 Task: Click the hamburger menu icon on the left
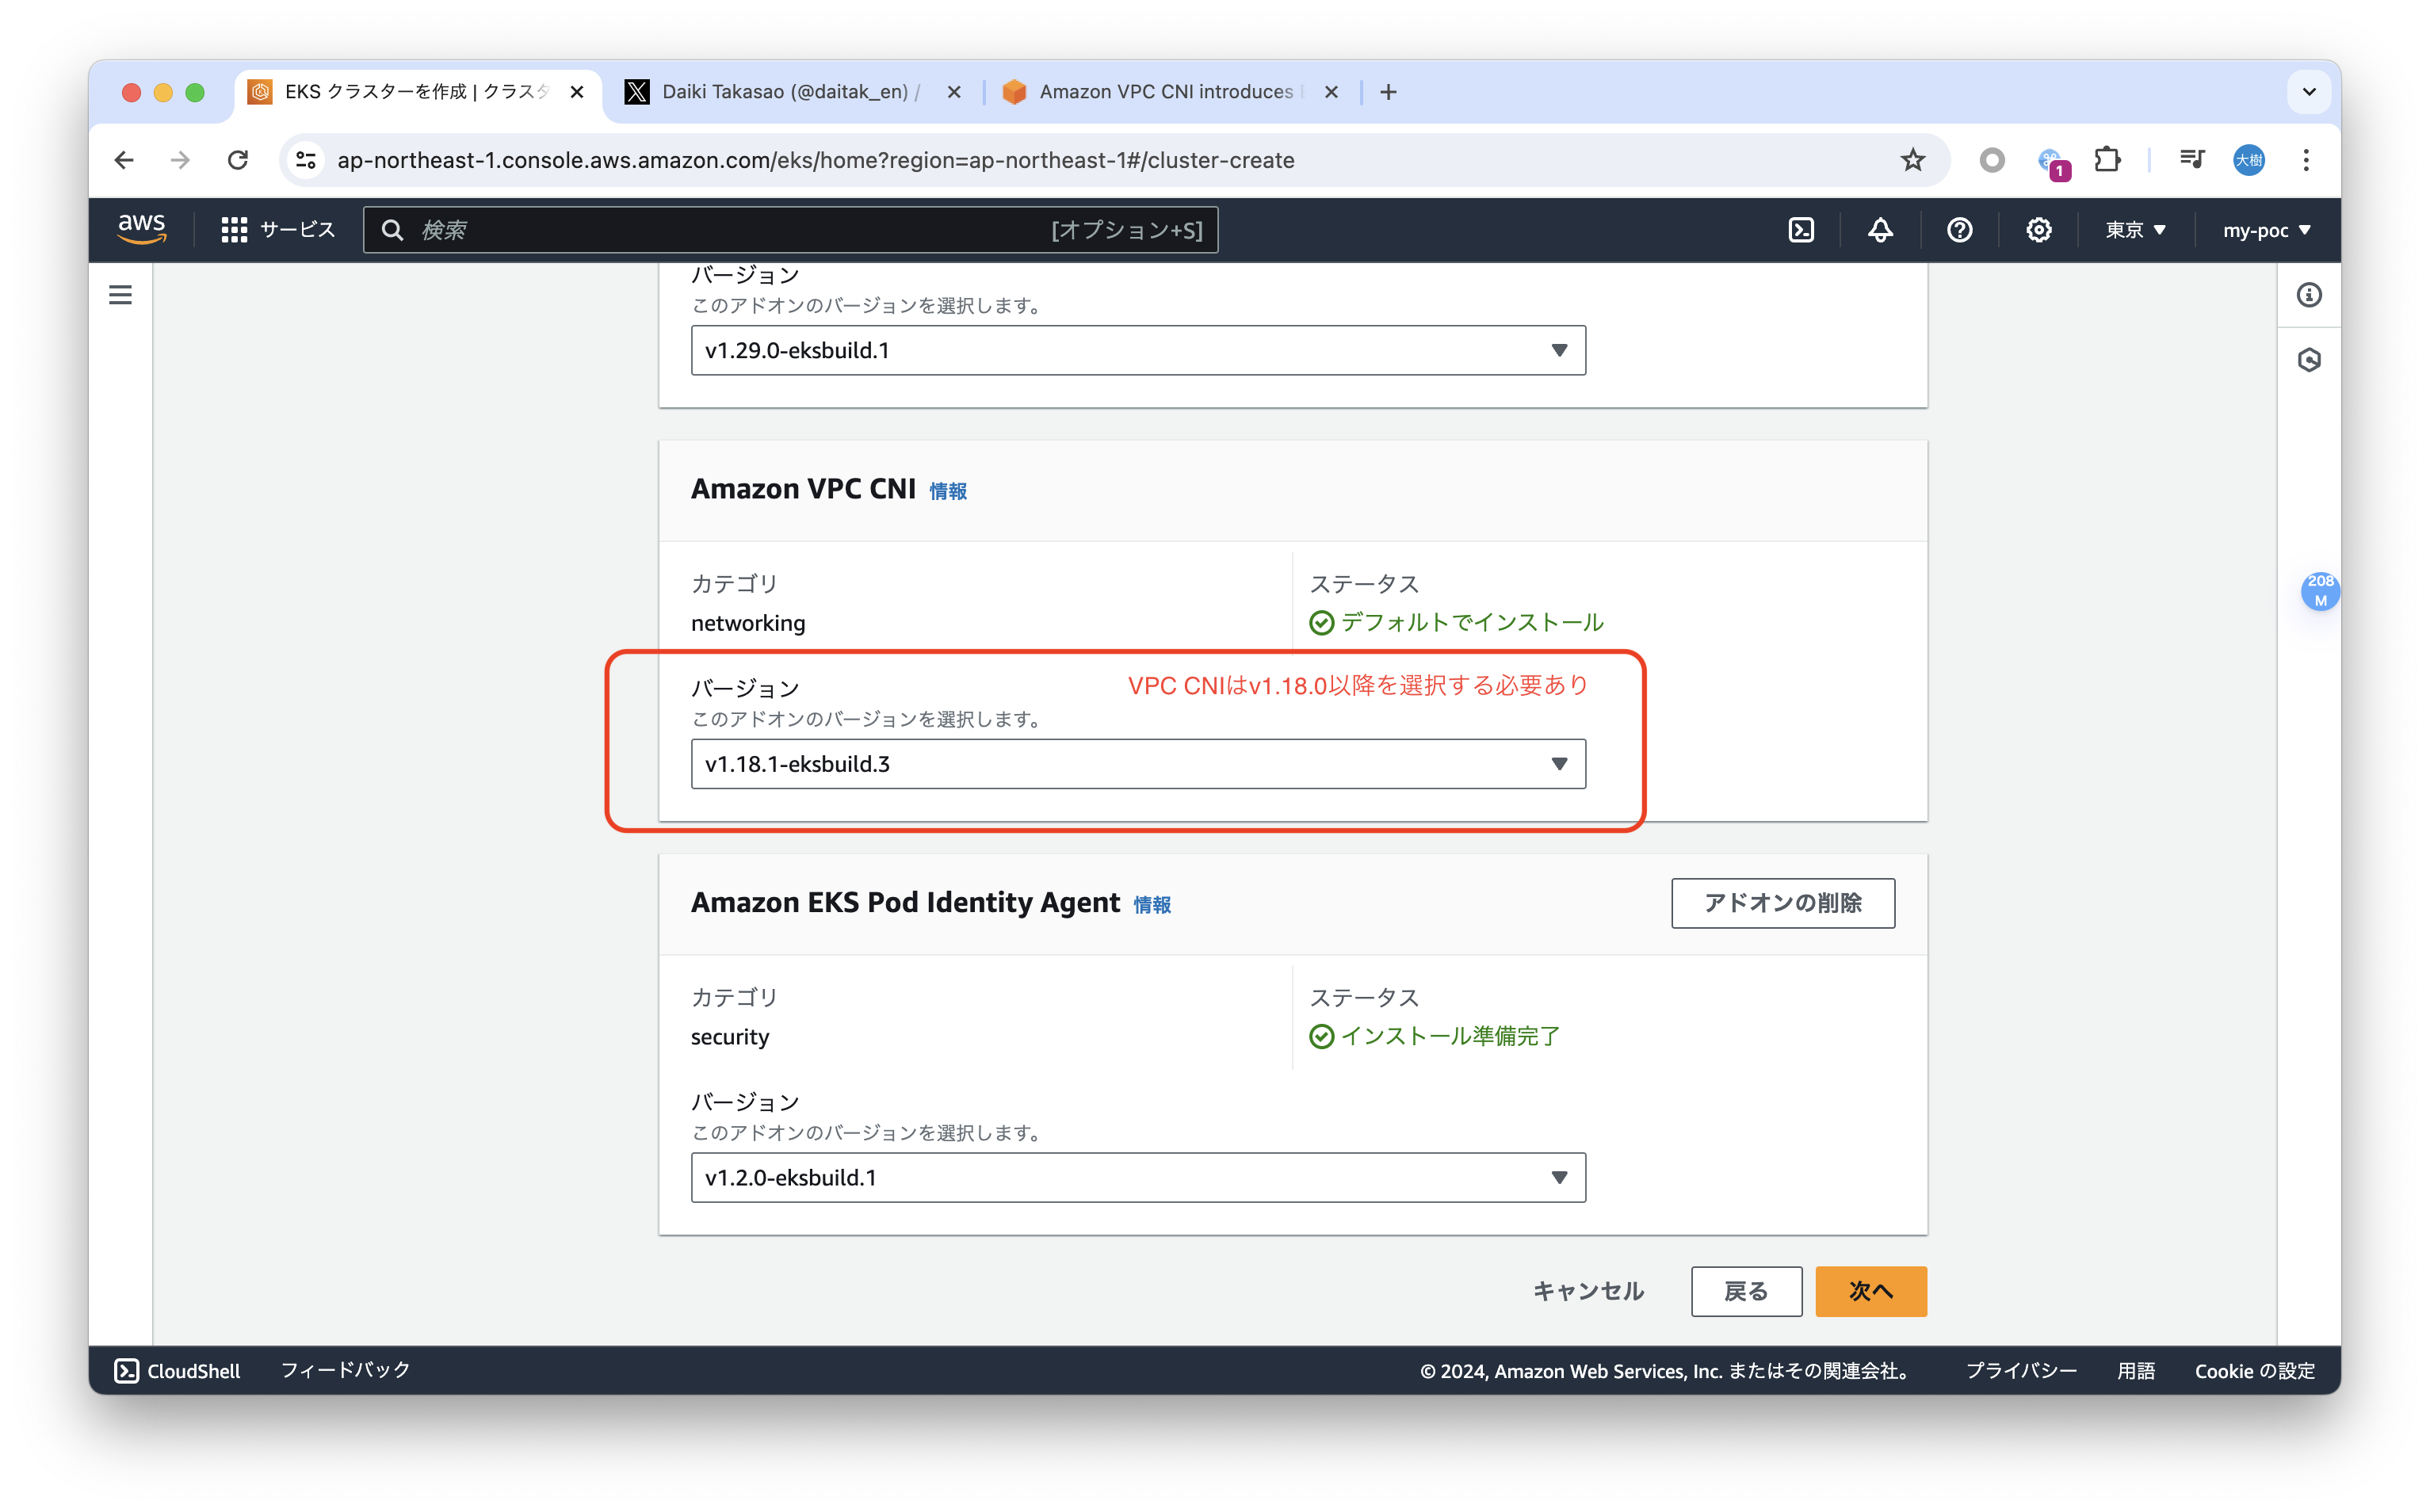[x=120, y=294]
